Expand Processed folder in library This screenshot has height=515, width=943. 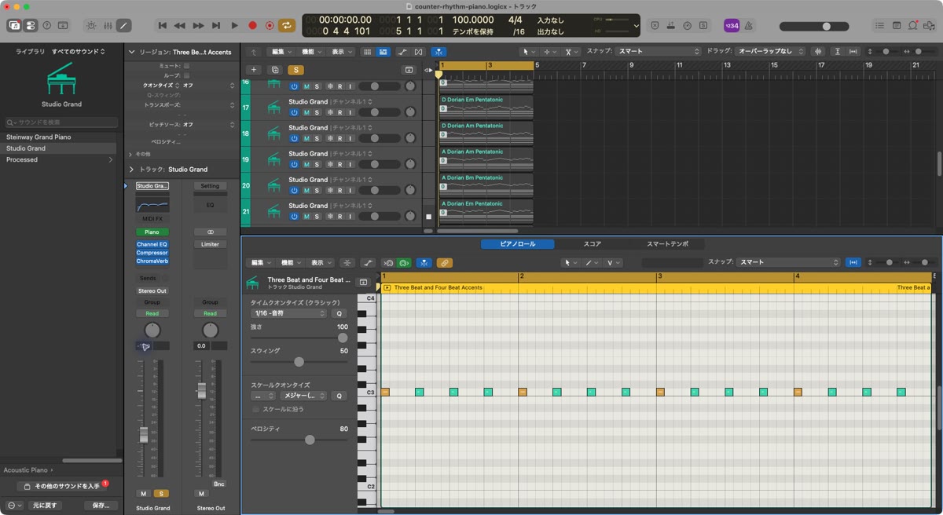point(110,159)
